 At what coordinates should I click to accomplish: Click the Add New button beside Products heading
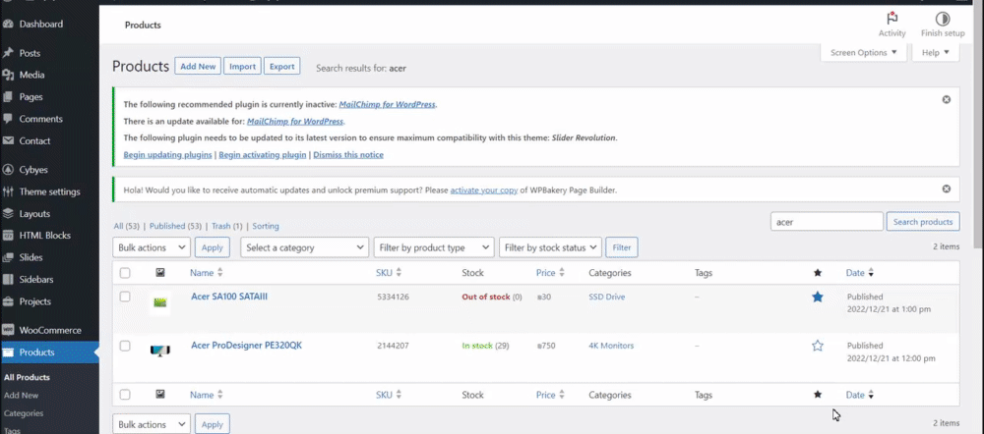click(198, 67)
